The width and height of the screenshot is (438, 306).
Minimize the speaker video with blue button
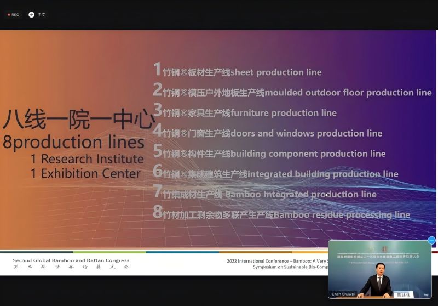[x=431, y=240]
